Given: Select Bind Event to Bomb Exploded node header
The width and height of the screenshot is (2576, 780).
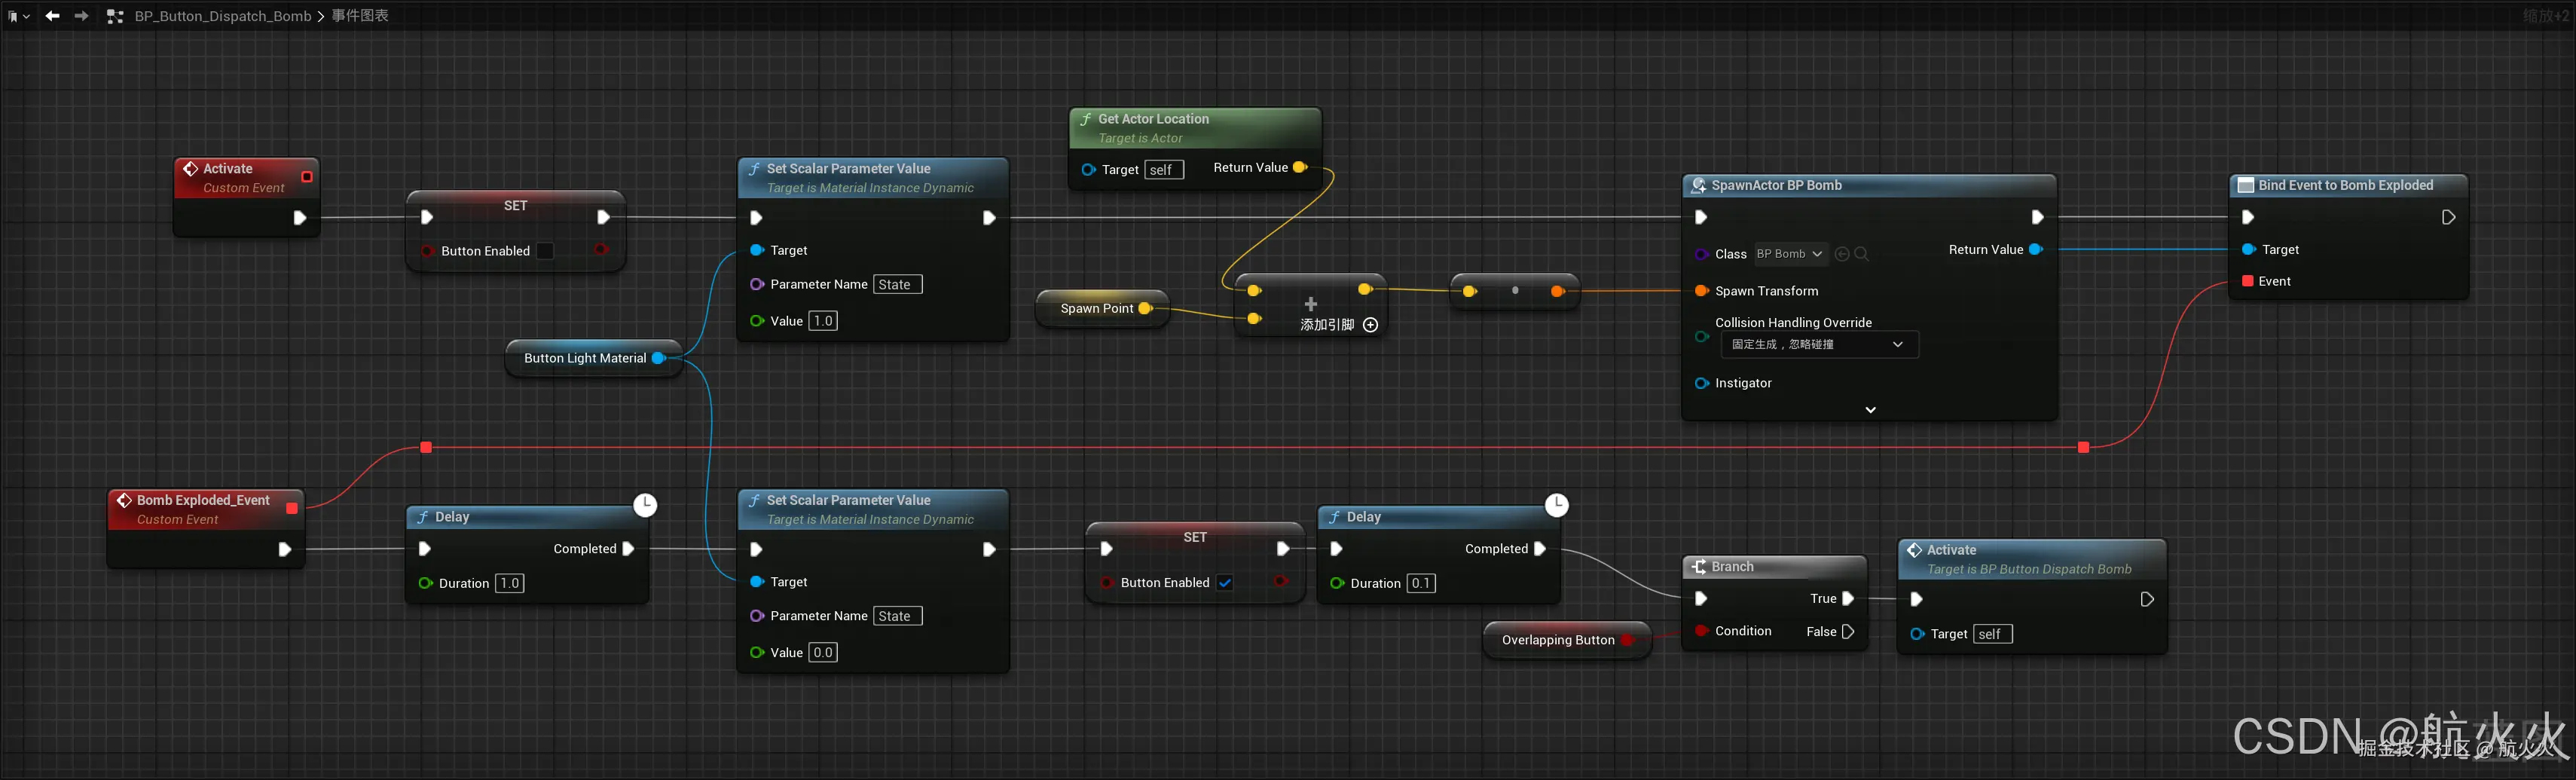Looking at the screenshot, I should (2348, 186).
